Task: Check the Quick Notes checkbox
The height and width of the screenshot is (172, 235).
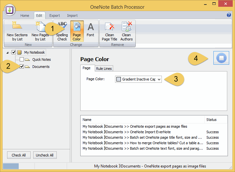Action: pyautogui.click(x=22, y=59)
